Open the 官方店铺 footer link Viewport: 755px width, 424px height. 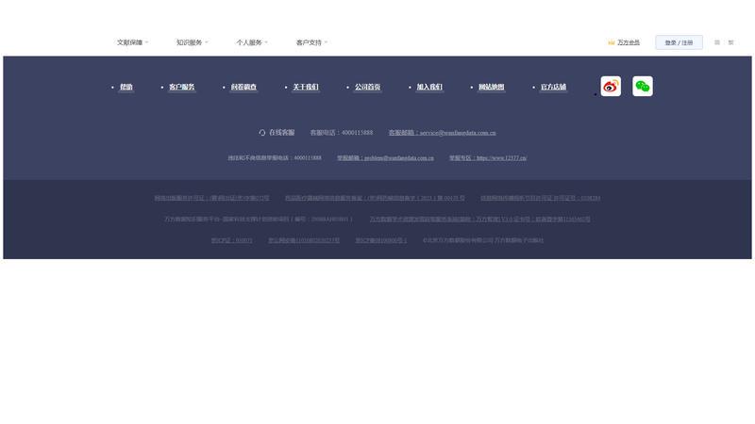click(x=553, y=87)
